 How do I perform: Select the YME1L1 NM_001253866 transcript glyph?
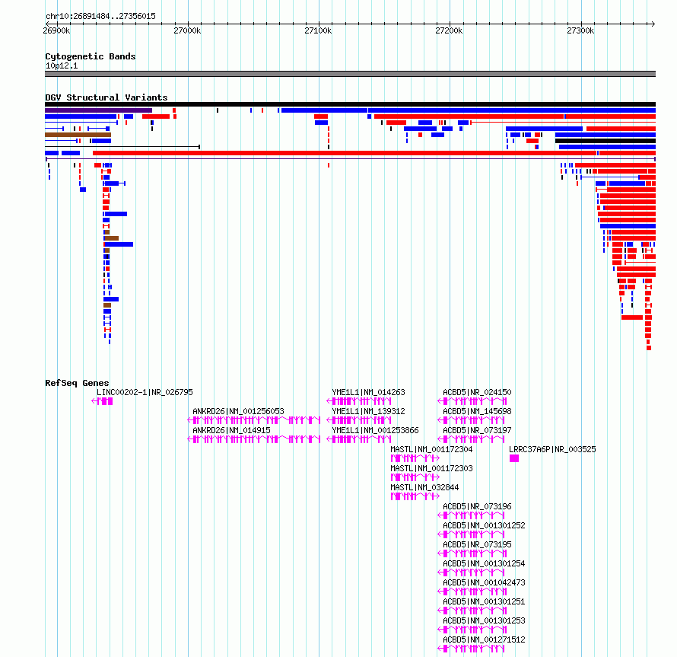(359, 439)
